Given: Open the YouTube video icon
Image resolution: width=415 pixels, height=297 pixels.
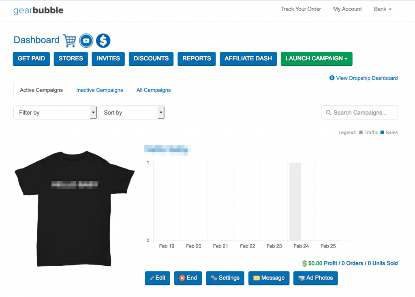Looking at the screenshot, I should pyautogui.click(x=86, y=41).
